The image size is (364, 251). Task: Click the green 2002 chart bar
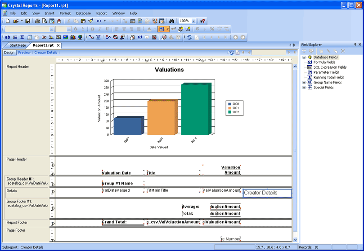pyautogui.click(x=195, y=109)
